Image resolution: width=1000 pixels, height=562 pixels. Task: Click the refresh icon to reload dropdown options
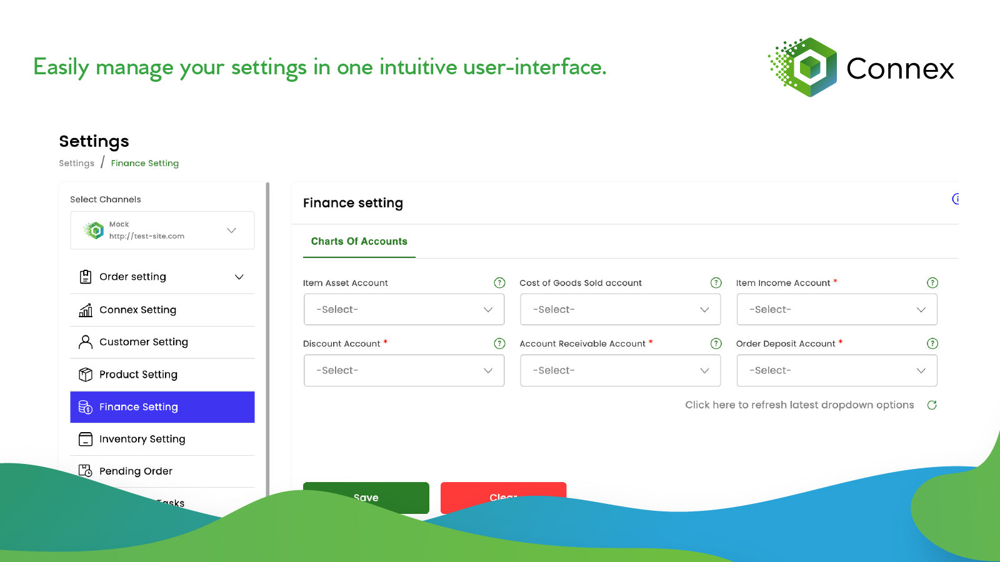tap(932, 405)
